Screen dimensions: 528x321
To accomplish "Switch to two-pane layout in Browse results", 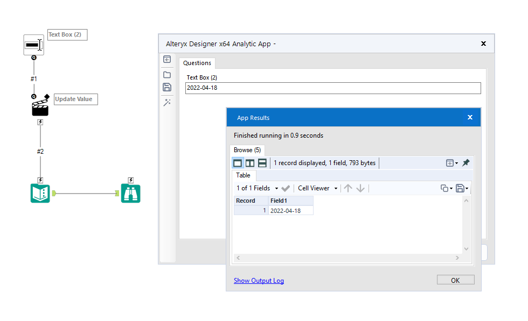I will [x=249, y=162].
